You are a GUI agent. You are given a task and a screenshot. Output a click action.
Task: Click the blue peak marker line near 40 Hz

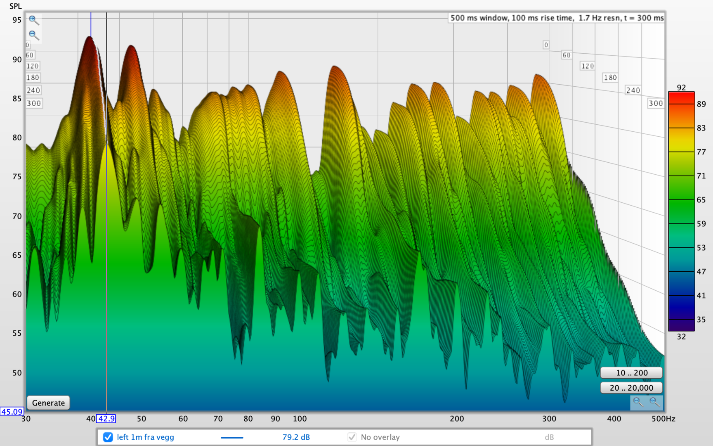point(91,25)
